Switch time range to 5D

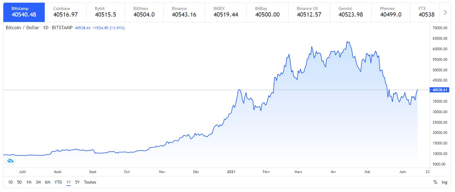point(20,182)
